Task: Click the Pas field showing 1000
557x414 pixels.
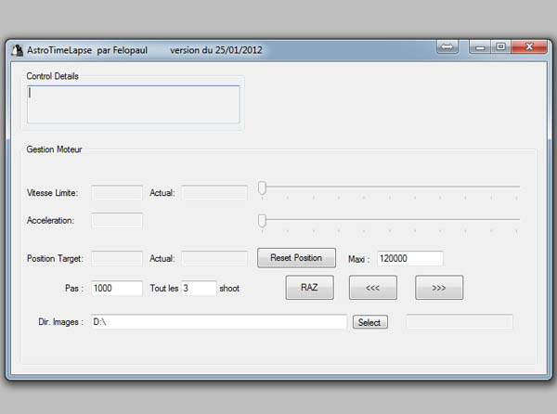Action: click(x=117, y=289)
